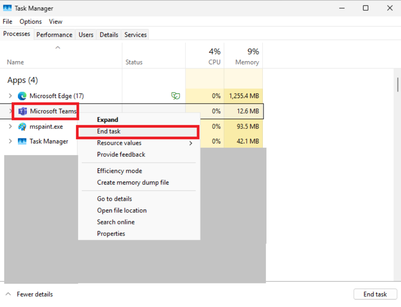Switch to the Services tab

click(135, 35)
